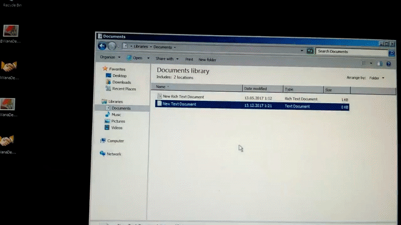The width and height of the screenshot is (401, 225).
Task: Expand the Open button dropdown arrow
Action: point(148,58)
